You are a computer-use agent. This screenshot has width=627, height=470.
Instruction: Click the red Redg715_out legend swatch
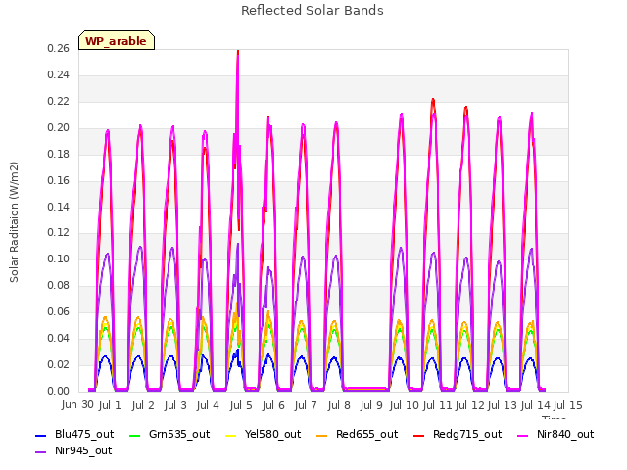tap(418, 435)
